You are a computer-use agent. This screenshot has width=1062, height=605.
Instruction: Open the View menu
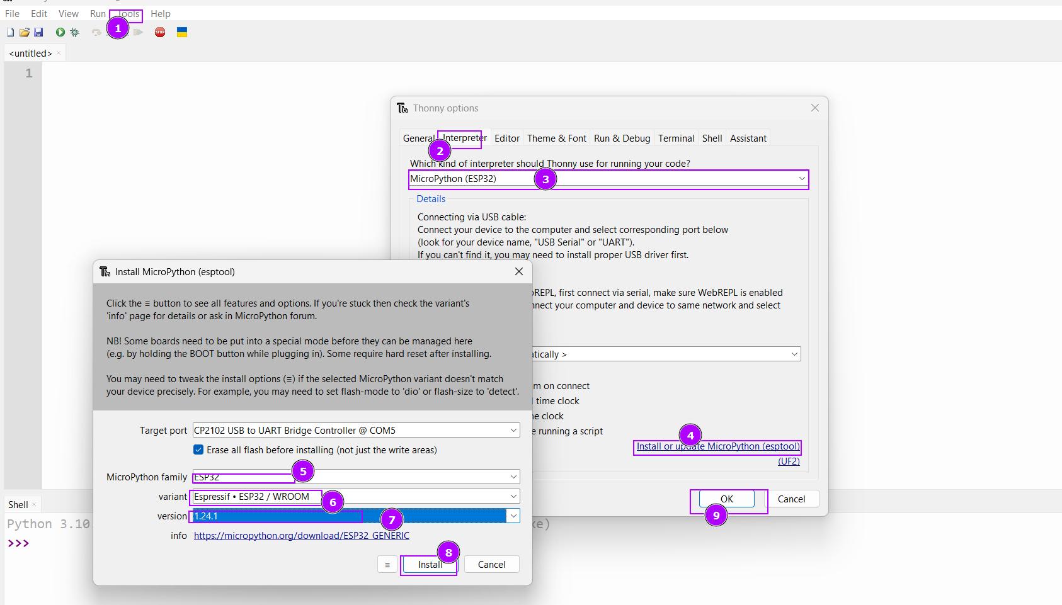click(69, 13)
